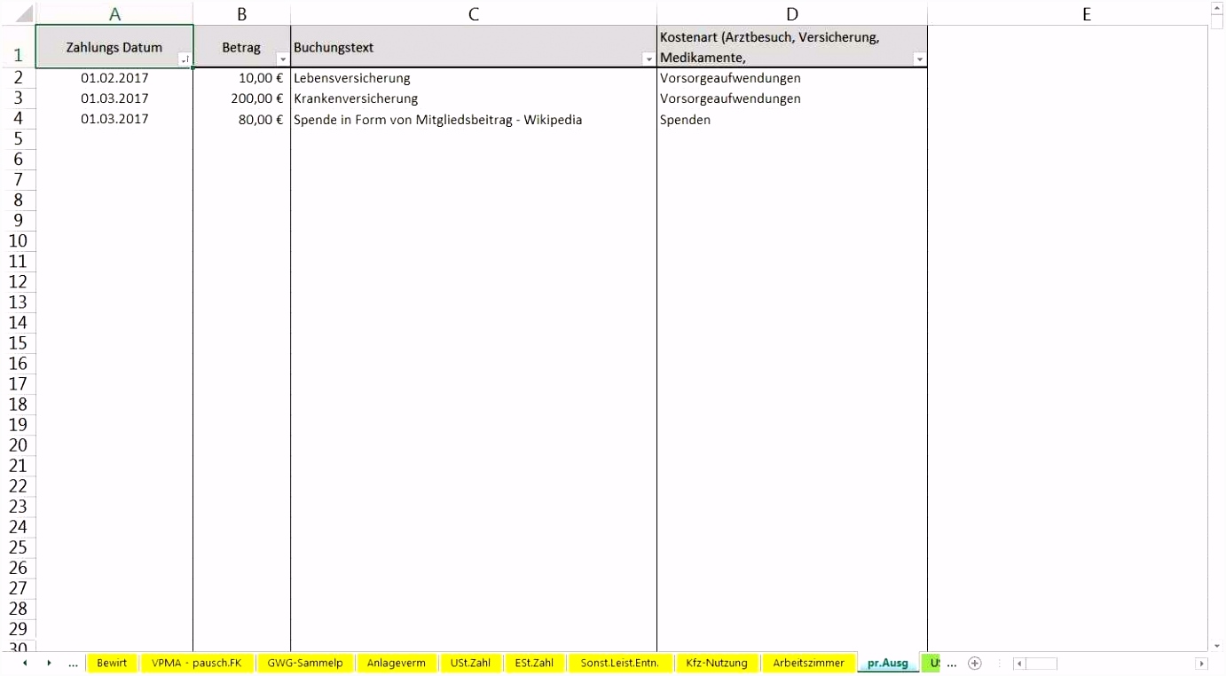Open the Buchungstext filter dropdown
The image size is (1226, 676).
click(x=649, y=59)
